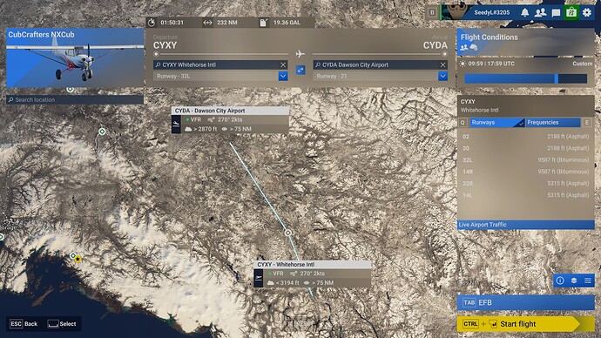
Task: Click the yellow star favorite marker on map
Action: point(78,259)
